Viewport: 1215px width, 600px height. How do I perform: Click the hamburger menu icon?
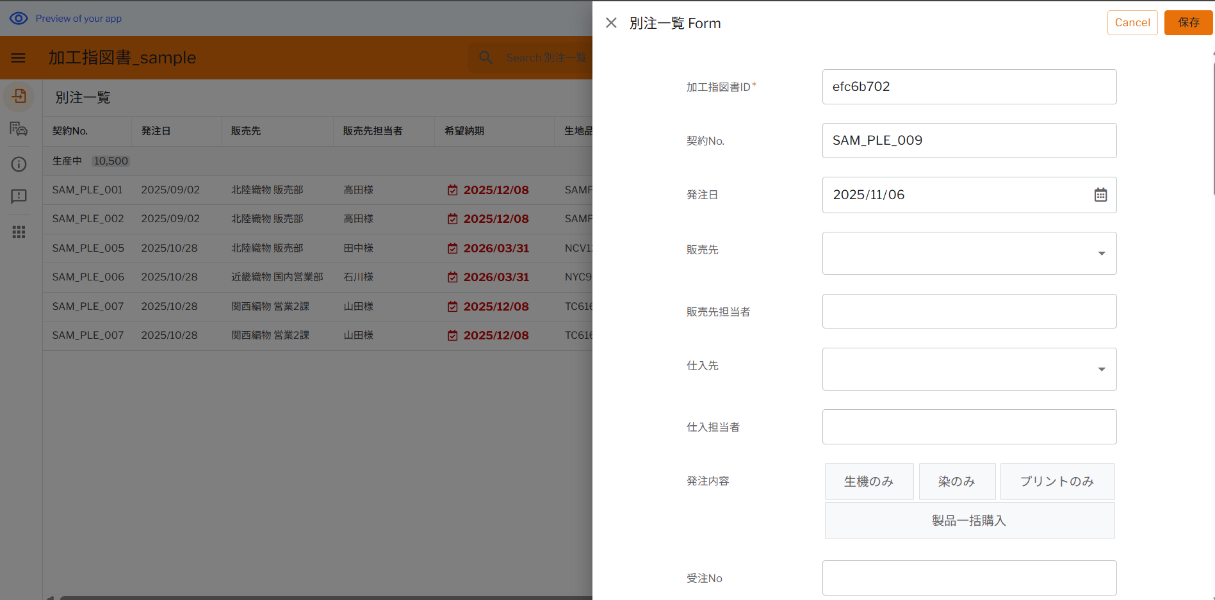[x=19, y=58]
